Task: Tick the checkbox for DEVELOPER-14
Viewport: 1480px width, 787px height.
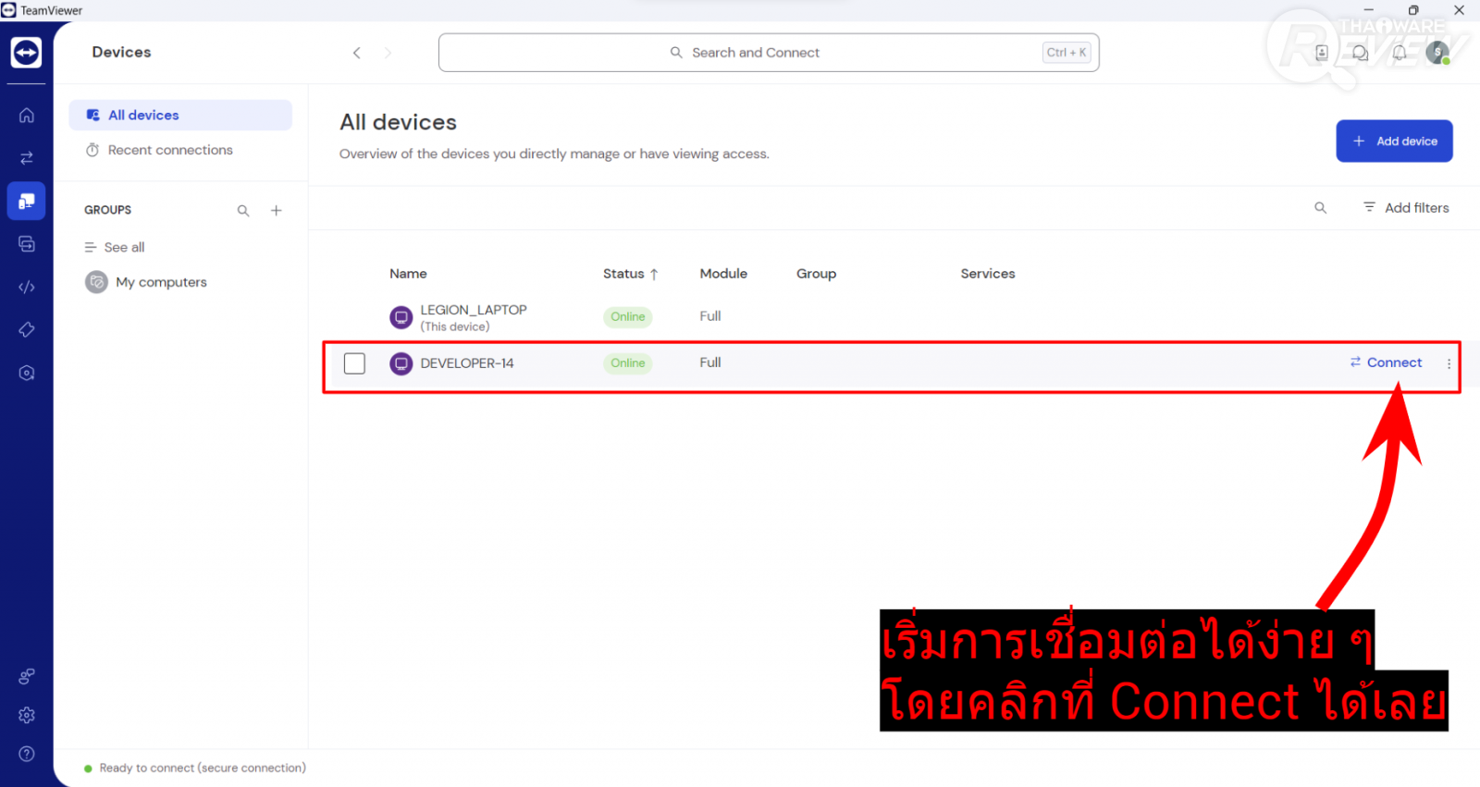Action: [x=354, y=363]
